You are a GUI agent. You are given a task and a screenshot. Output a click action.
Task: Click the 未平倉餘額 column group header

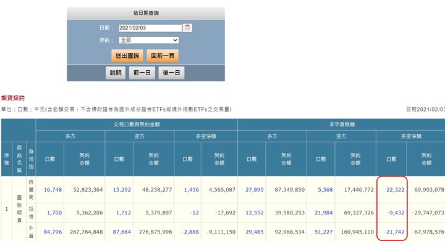pyautogui.click(x=342, y=125)
